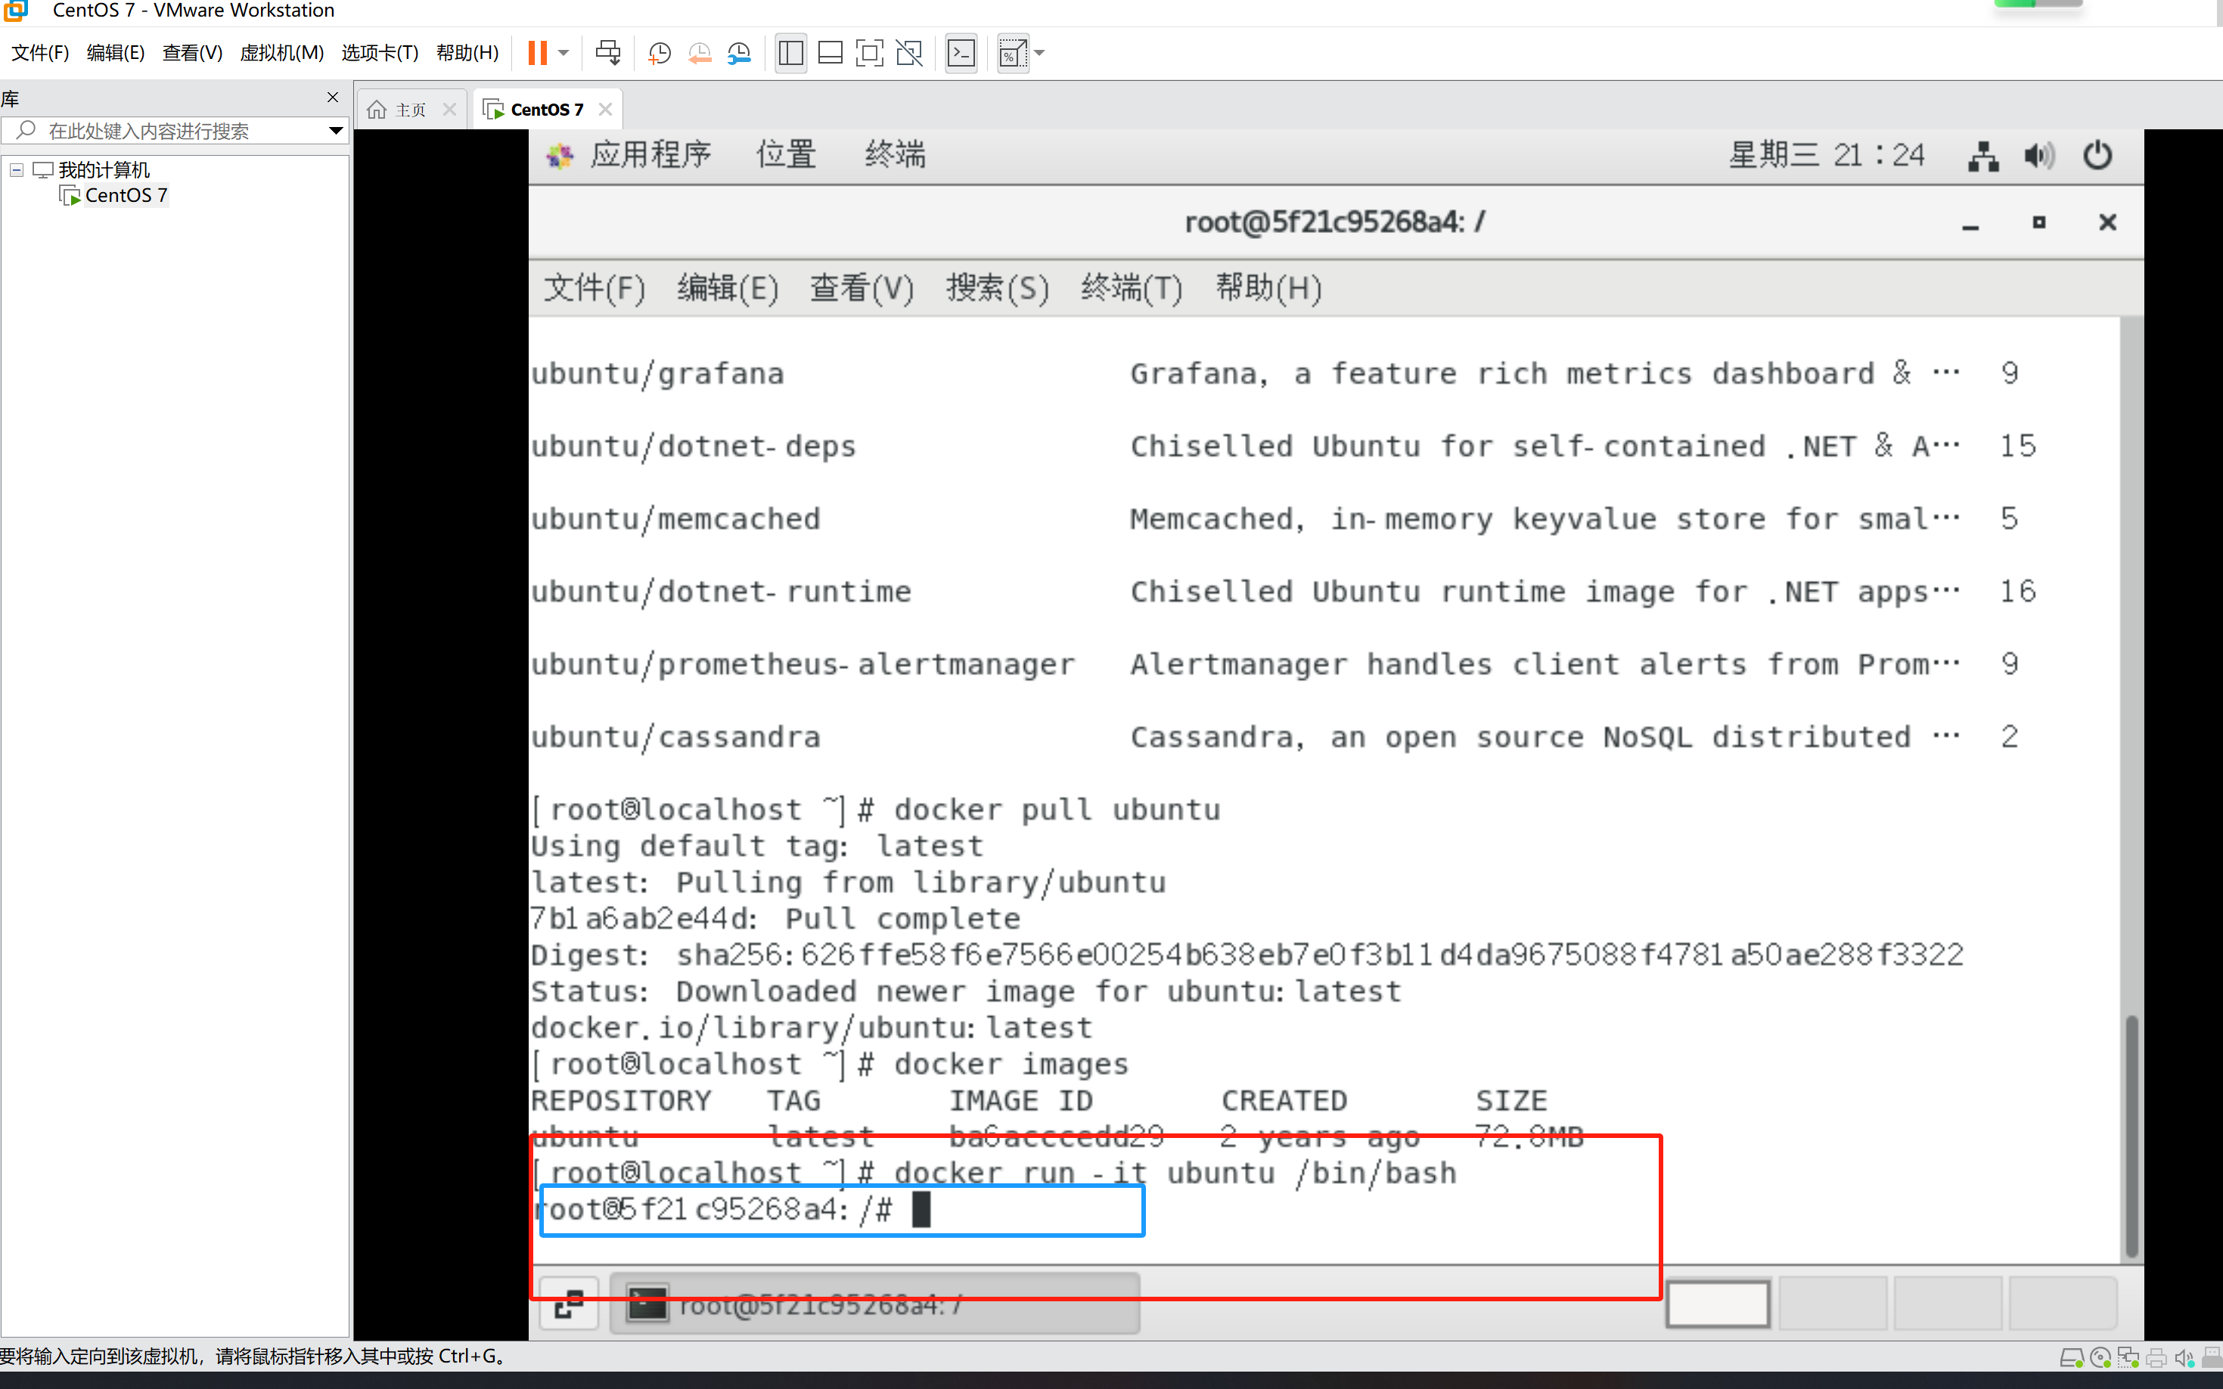Open terminal 终端(T) menu
Viewport: 2223px width, 1389px height.
1132,288
